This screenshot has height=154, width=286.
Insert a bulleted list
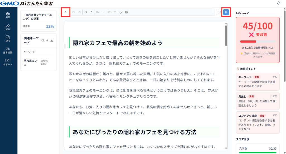coord(115,12)
